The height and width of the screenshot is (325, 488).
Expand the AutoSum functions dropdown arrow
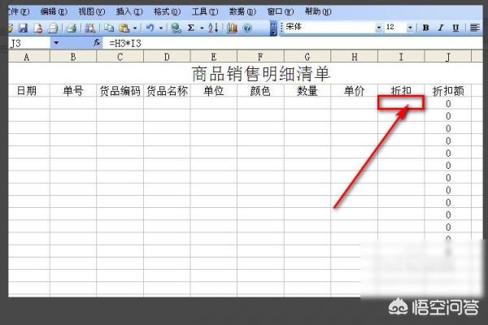click(202, 28)
